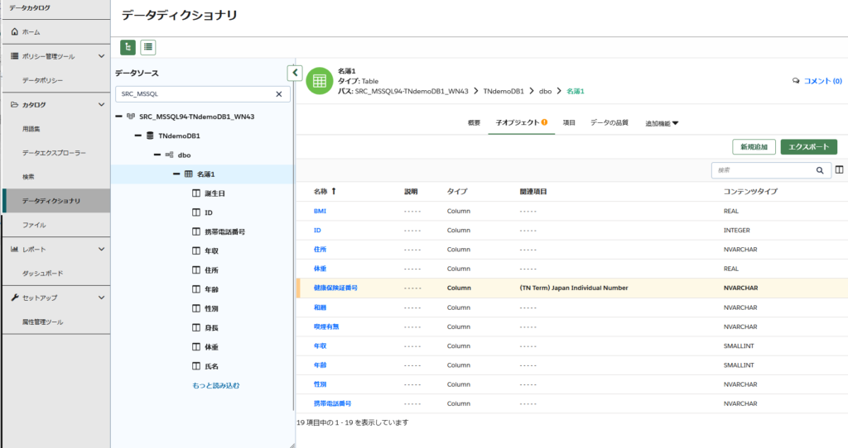
Task: Click the エクスポート button
Action: coord(809,147)
